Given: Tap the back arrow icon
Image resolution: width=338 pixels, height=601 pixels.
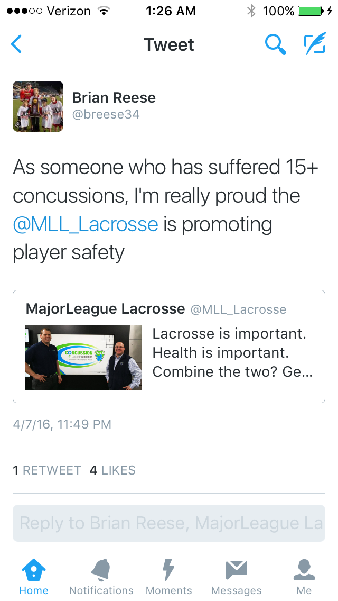Looking at the screenshot, I should tap(16, 44).
